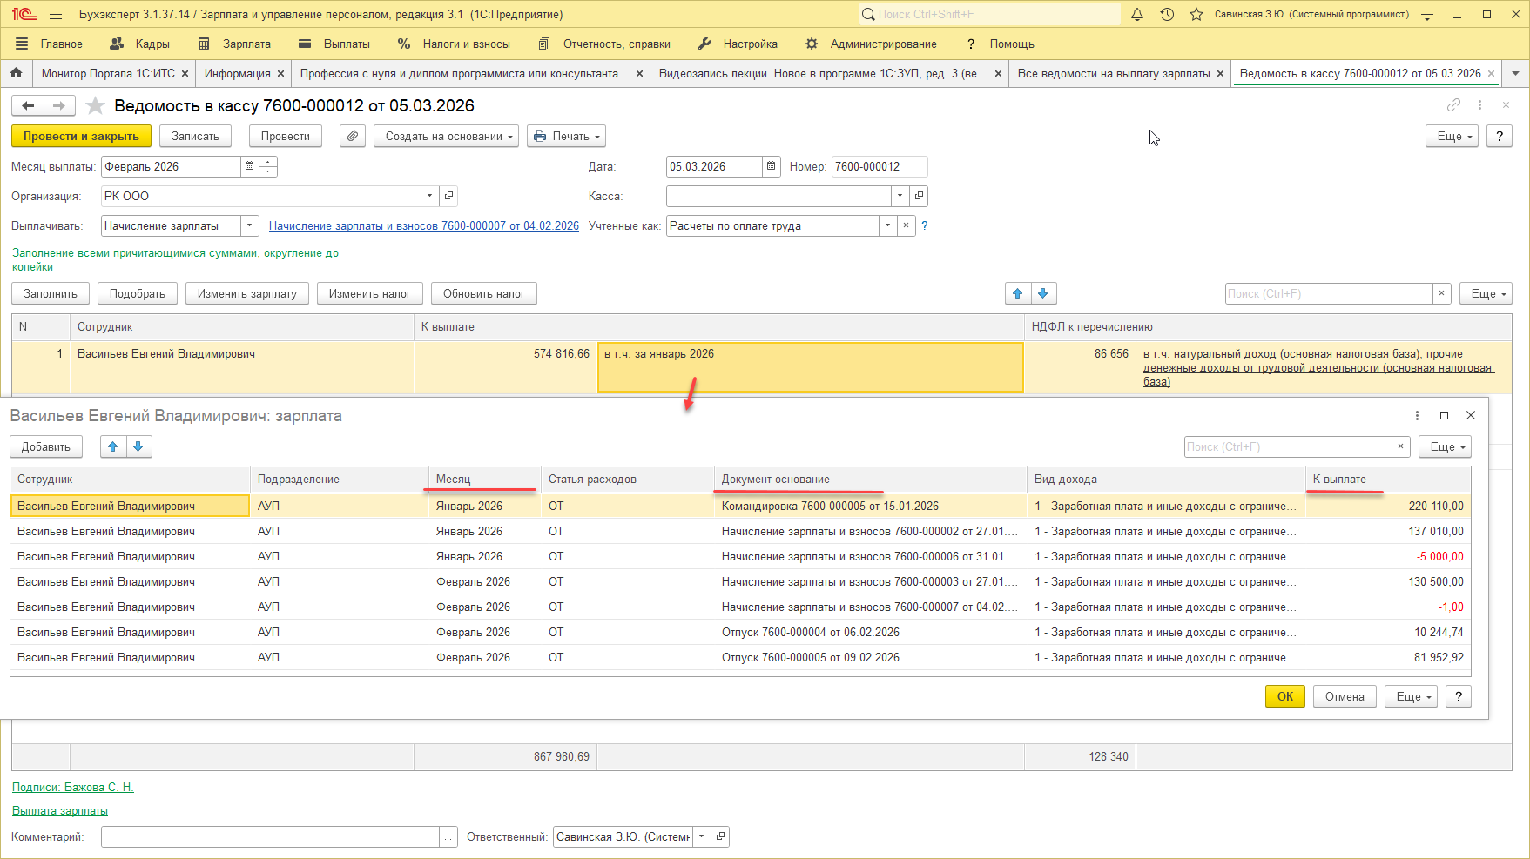Open calendar picker for Дата field
This screenshot has width=1530, height=859.
pos(771,166)
